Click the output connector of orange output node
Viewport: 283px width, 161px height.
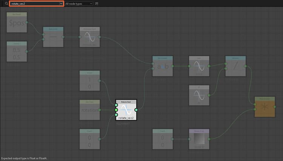[x=275, y=107]
